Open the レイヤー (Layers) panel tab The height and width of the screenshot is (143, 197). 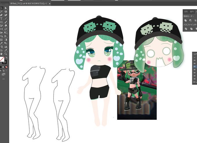195,54
